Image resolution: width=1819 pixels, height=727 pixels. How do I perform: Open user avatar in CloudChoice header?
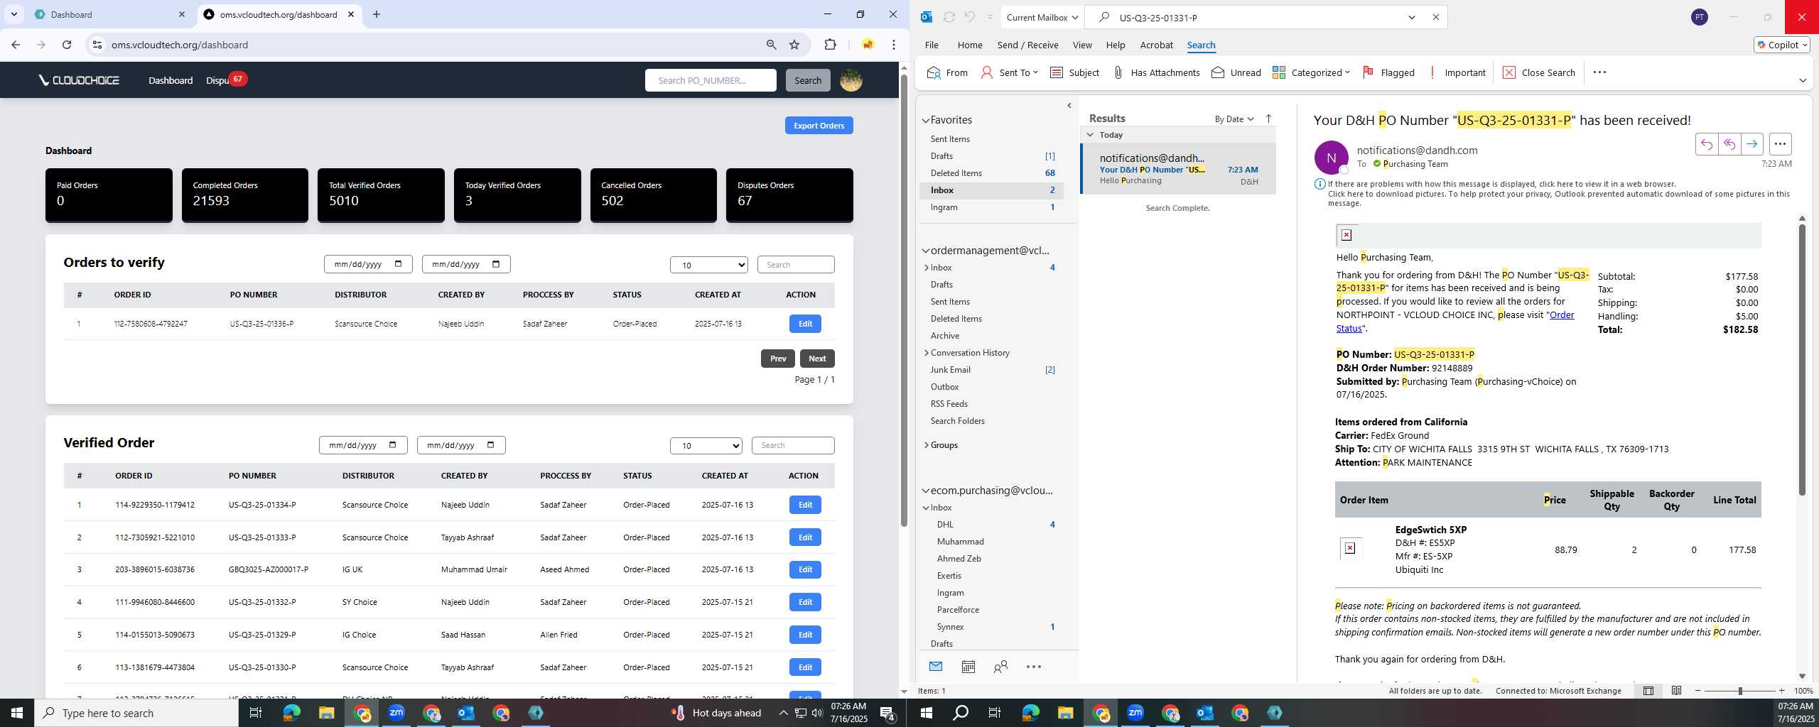pyautogui.click(x=851, y=80)
